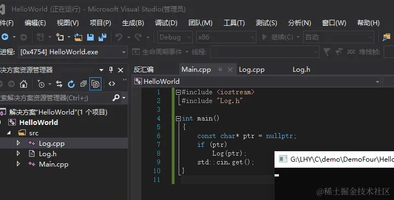The image size is (394, 200).
Task: Click the Collapse All icon in Solution Explorer
Action: [83, 84]
